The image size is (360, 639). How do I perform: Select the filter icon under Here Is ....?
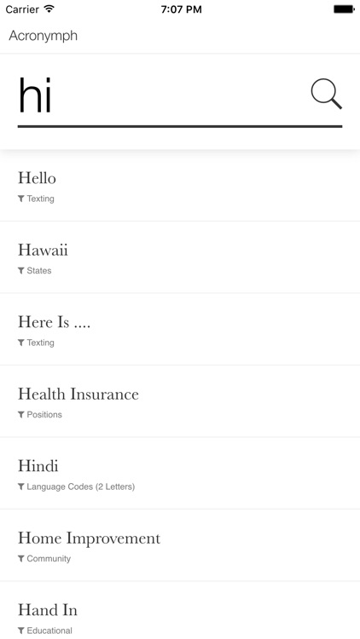(x=21, y=343)
